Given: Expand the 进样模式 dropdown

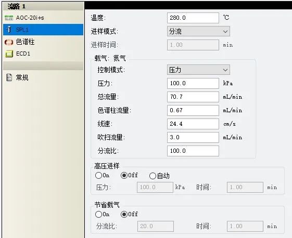Looking at the screenshot, I should pos(198,31).
